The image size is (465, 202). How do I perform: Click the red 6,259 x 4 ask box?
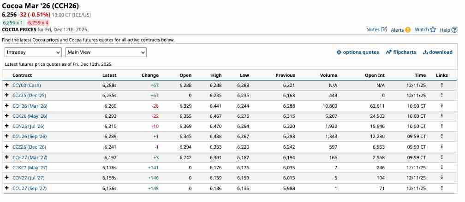38,22
